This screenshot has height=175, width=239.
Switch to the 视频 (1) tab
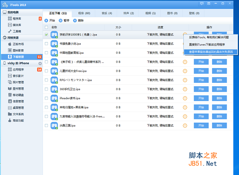coord(151,13)
